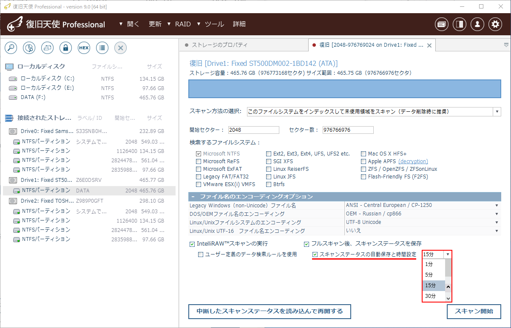Click the magnifier scan icon in the left toolbar
This screenshot has height=328, width=511.
(x=11, y=48)
